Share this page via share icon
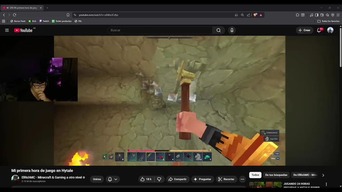The height and width of the screenshot is (192, 342). [248, 15]
